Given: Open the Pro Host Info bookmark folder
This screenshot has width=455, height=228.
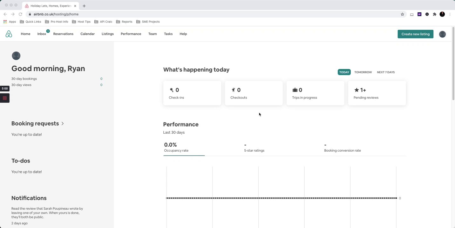Looking at the screenshot, I should 57,22.
